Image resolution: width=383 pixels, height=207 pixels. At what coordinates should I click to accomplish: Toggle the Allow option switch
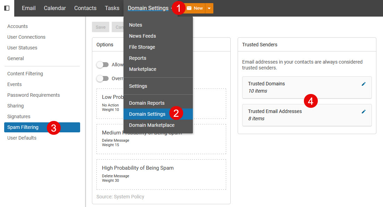pyautogui.click(x=102, y=65)
